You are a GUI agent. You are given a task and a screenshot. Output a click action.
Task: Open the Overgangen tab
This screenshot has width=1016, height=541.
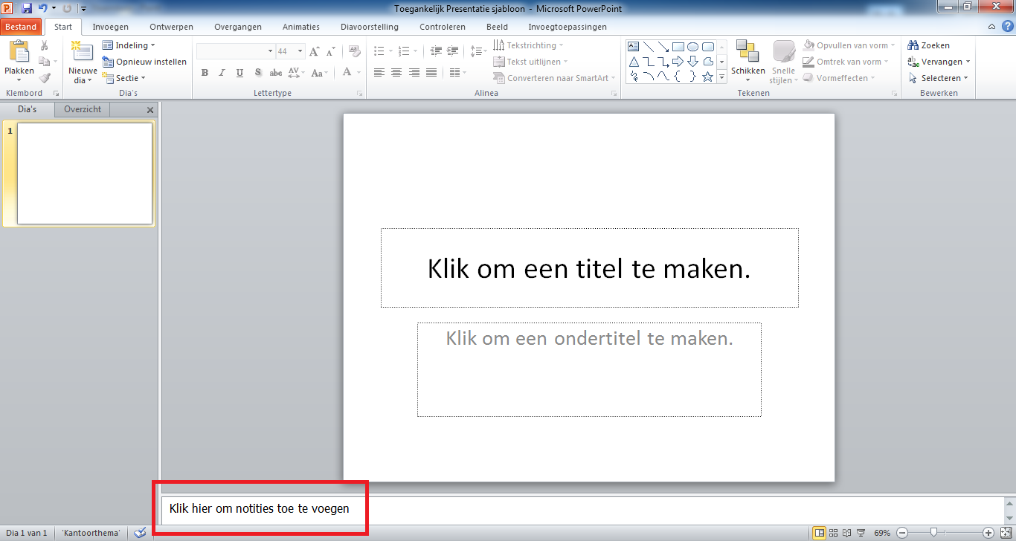(238, 27)
